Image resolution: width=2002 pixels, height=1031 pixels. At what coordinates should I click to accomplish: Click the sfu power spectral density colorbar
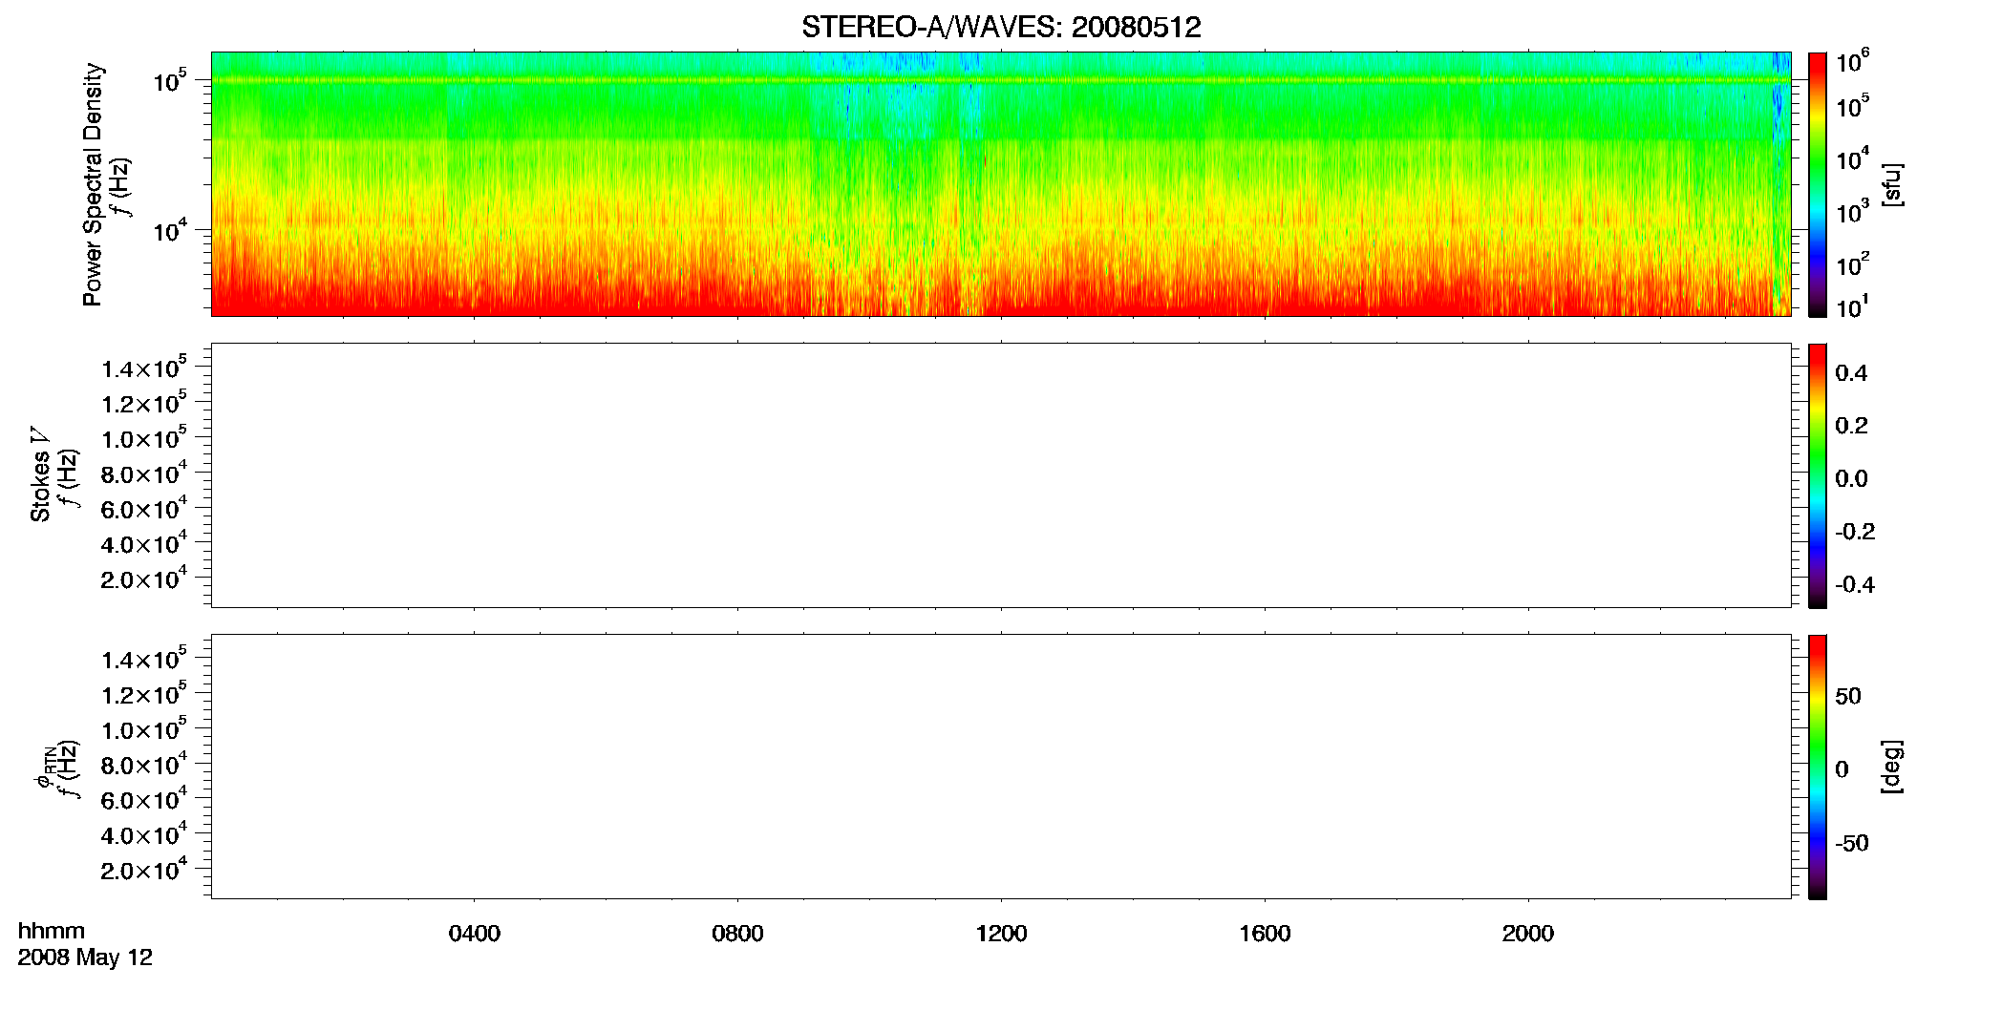(x=1818, y=184)
